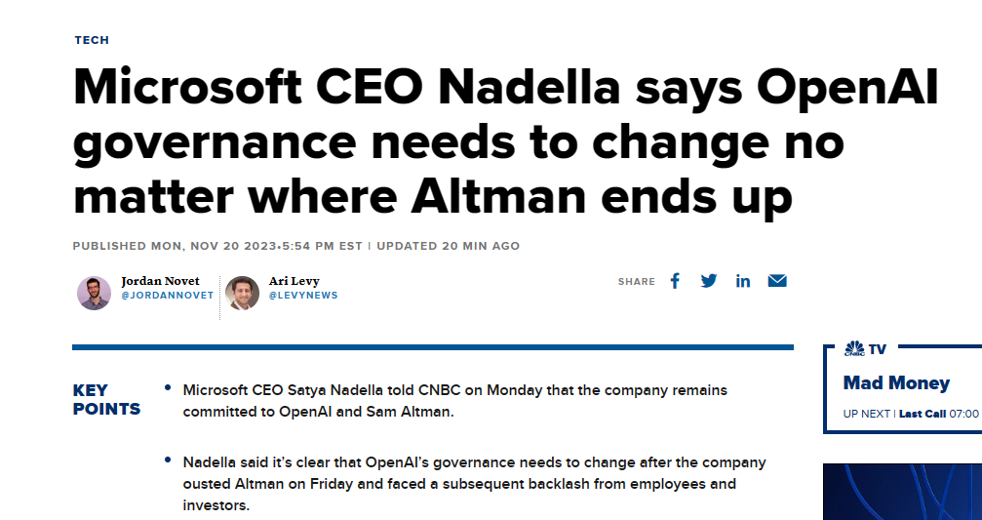The width and height of the screenshot is (982, 520).
Task: Share article on LinkedIn icon
Action: [743, 281]
